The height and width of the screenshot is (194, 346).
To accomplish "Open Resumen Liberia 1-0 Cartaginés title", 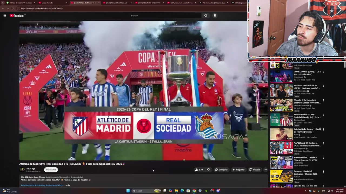I will tap(306, 172).
